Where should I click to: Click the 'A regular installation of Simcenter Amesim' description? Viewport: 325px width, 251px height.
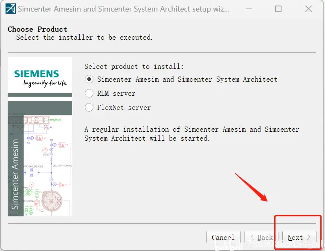192,134
